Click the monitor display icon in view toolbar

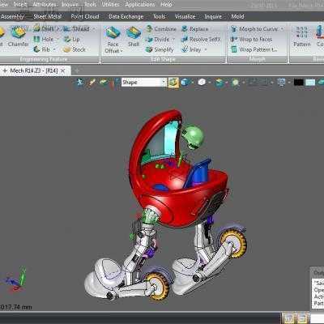coord(281,82)
